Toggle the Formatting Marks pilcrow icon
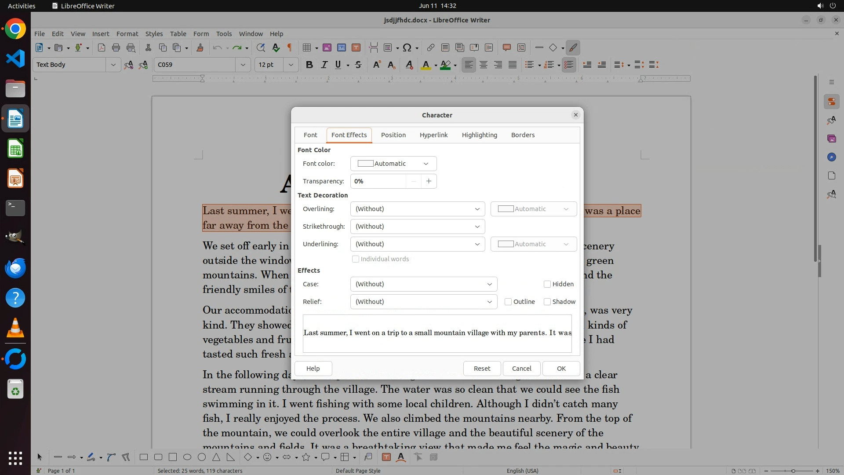 (290, 47)
